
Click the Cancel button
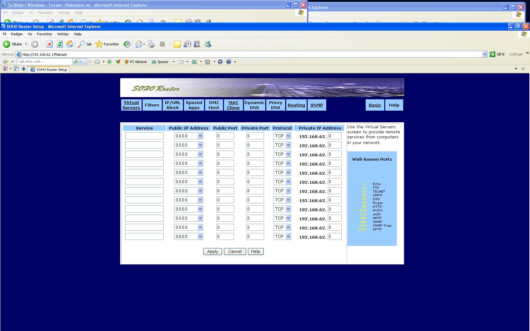tap(235, 251)
